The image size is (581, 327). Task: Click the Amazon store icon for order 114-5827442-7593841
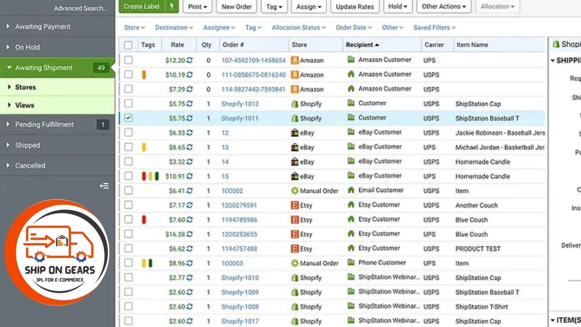pyautogui.click(x=295, y=89)
